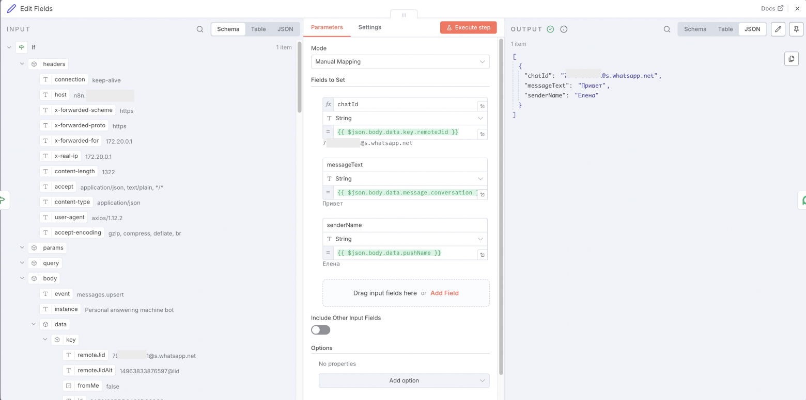The width and height of the screenshot is (806, 400).
Task: Click the messageText field name input
Action: tap(405, 165)
